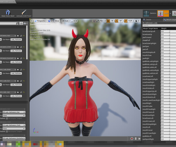Open the eye view options in left panel
Image resolution: width=176 pixels, height=147 pixels.
[x=25, y=24]
